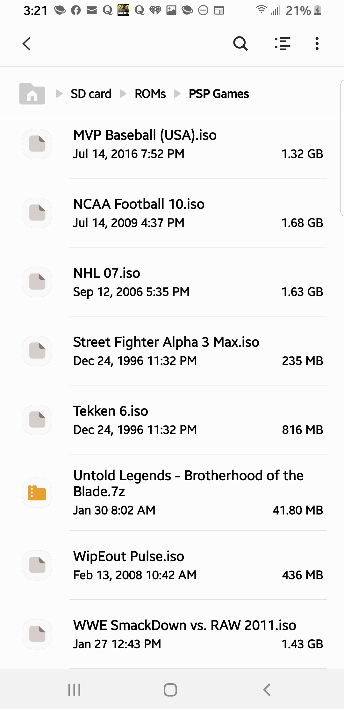The height and width of the screenshot is (709, 344).
Task: Go to the home folder icon
Action: [x=32, y=94]
